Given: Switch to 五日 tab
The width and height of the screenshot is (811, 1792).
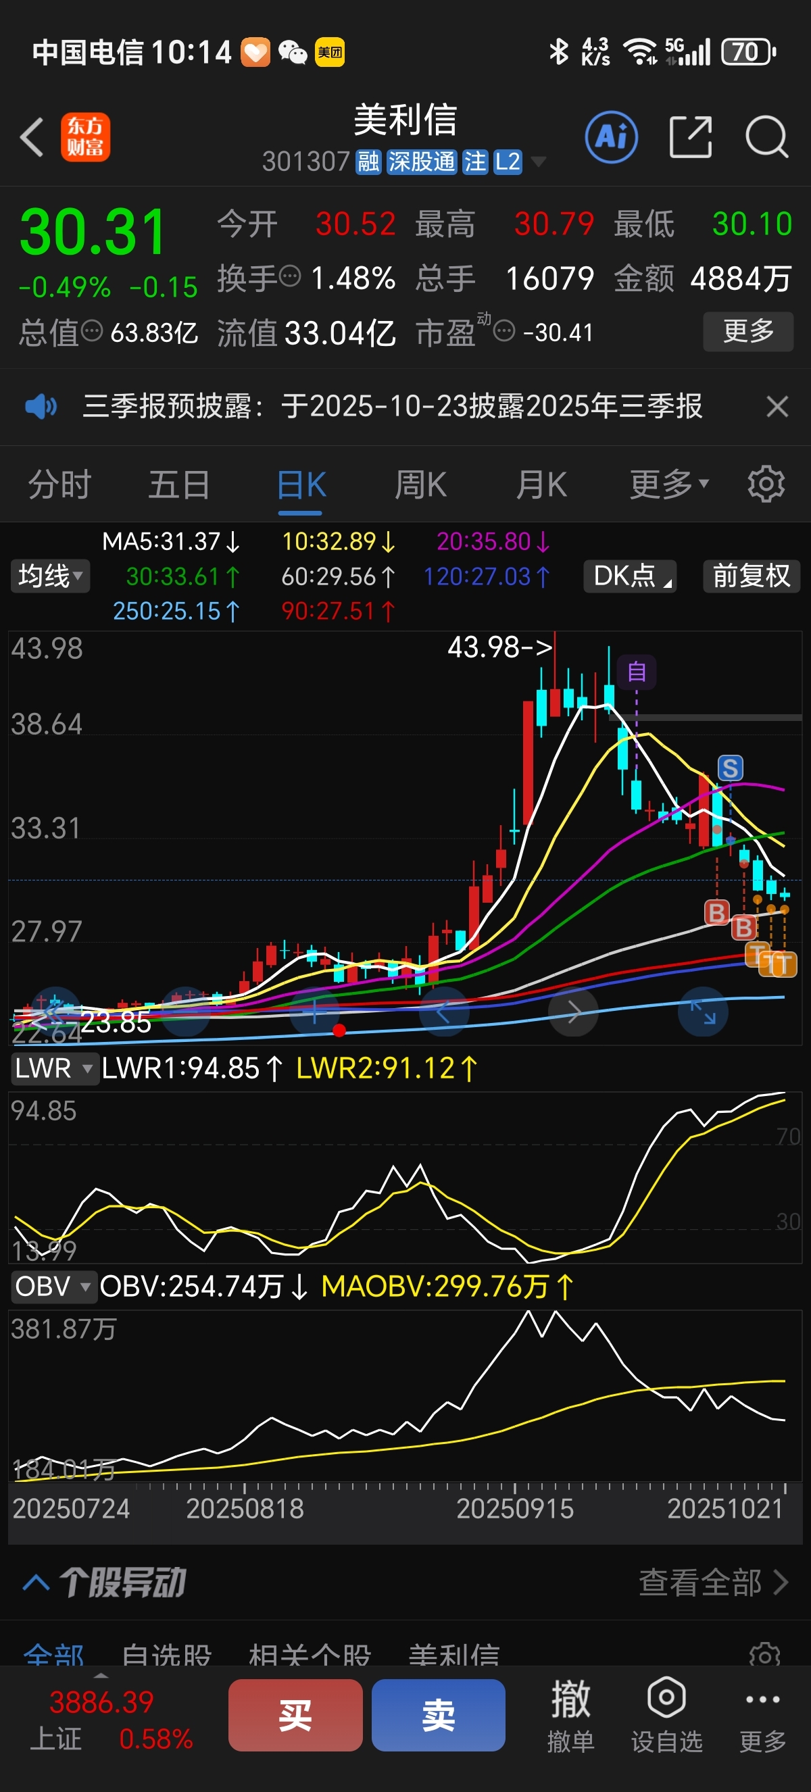Looking at the screenshot, I should [178, 484].
